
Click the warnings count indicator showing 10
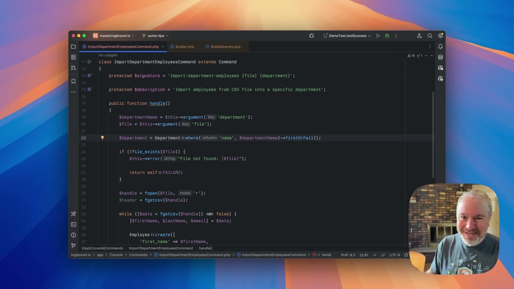(x=411, y=55)
